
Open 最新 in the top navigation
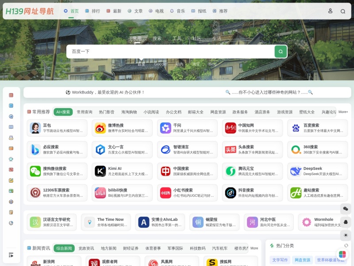pos(114,11)
